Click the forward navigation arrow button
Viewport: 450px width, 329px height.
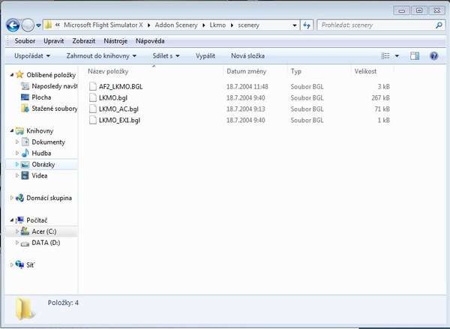(28, 25)
